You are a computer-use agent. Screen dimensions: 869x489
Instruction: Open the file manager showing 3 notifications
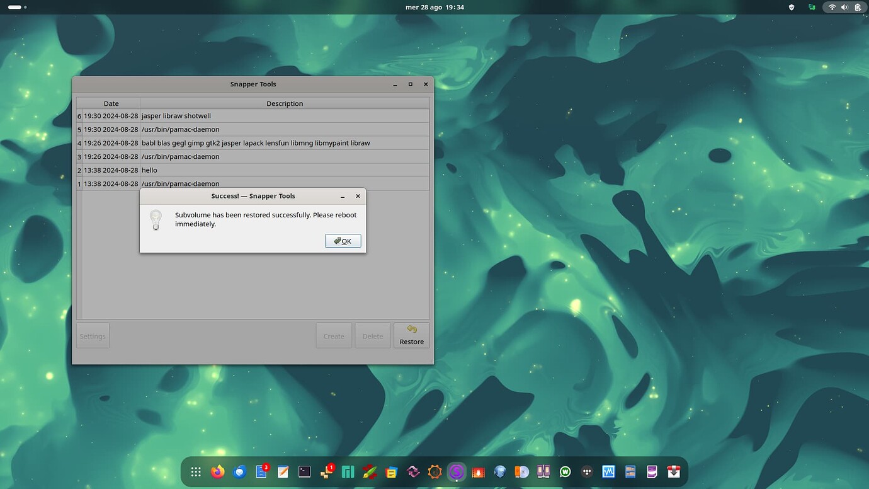[x=261, y=471]
